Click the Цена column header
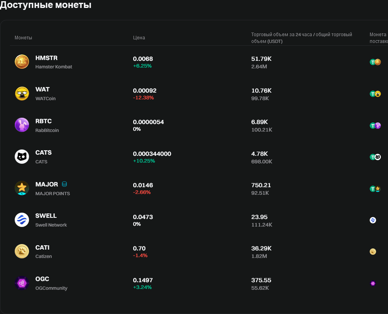388x314 pixels. coord(139,38)
